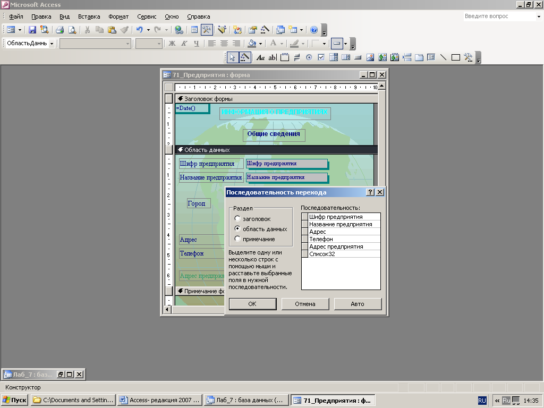Click in the 'Введите вопрос' help box
Image resolution: width=544 pixels, height=408 pixels.
(x=499, y=16)
